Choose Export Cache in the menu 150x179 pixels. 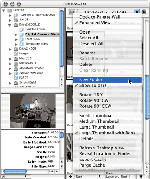click(107, 159)
